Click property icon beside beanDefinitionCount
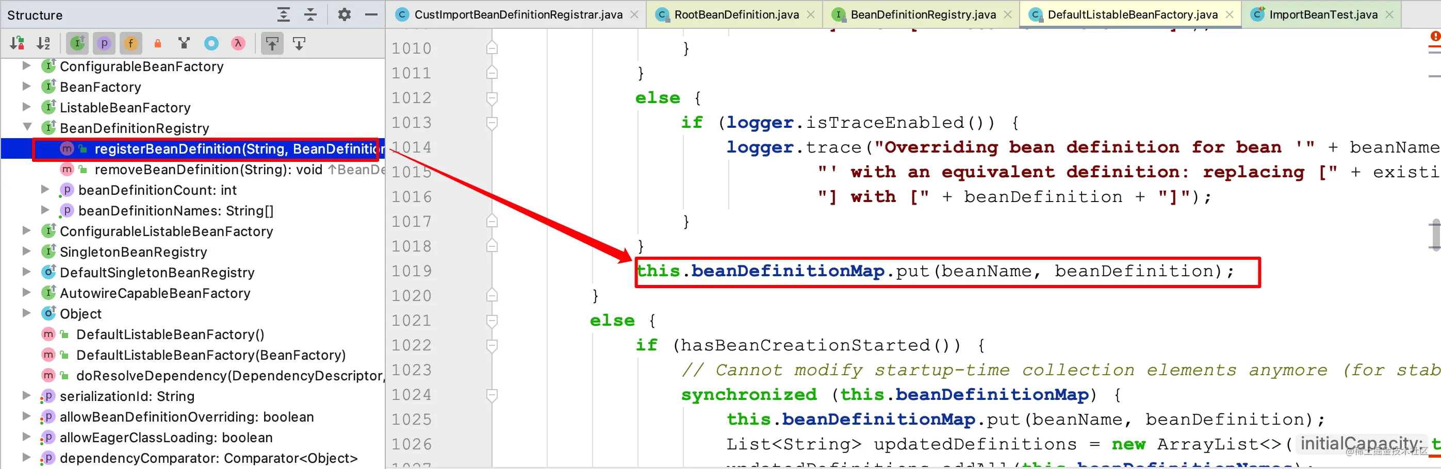 tap(67, 190)
